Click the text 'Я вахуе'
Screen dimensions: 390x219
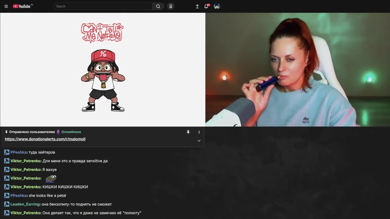49,169
